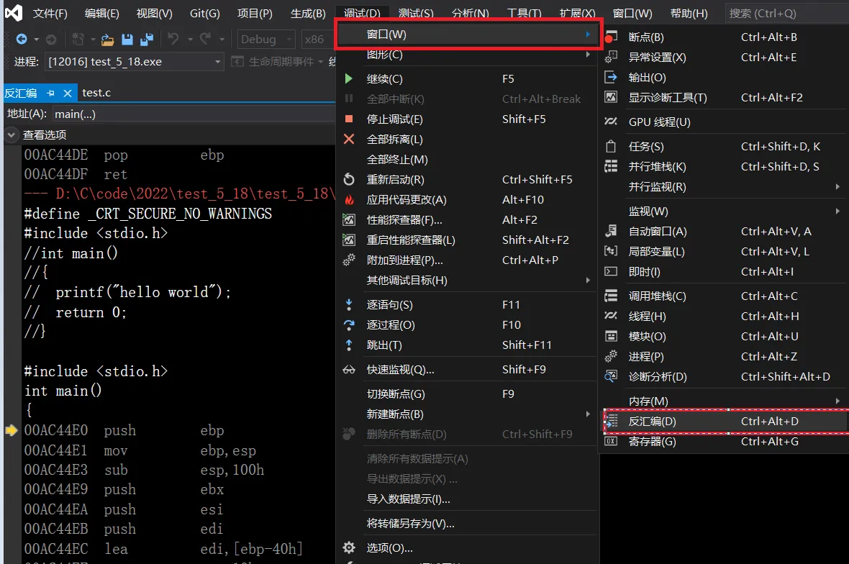Open 模块(O) window entry
The width and height of the screenshot is (849, 564).
pos(725,336)
